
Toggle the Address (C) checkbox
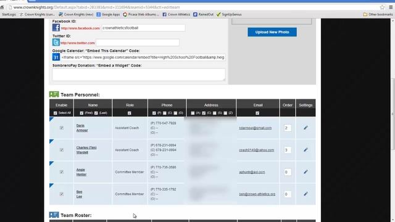(x=204, y=113)
